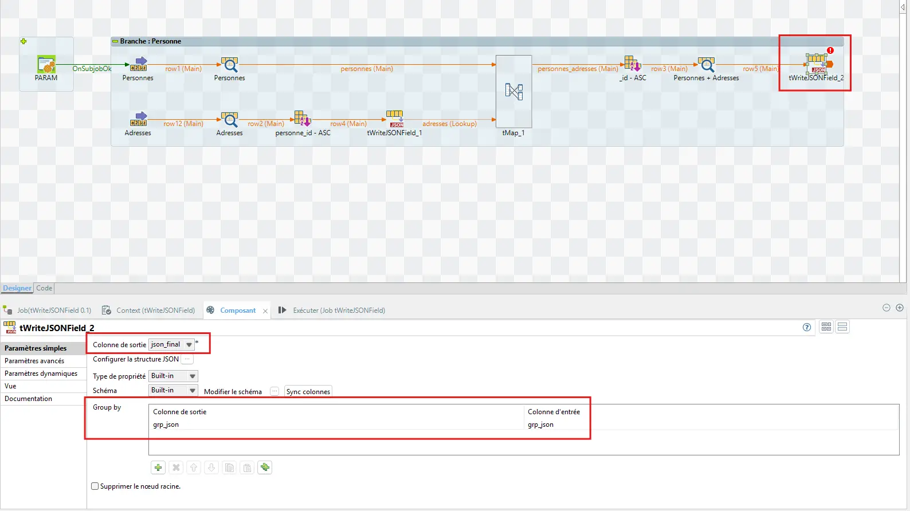Viewport: 910px width, 511px height.
Task: Open 'Colonne de sortie' json_final dropdown
Action: click(x=189, y=344)
